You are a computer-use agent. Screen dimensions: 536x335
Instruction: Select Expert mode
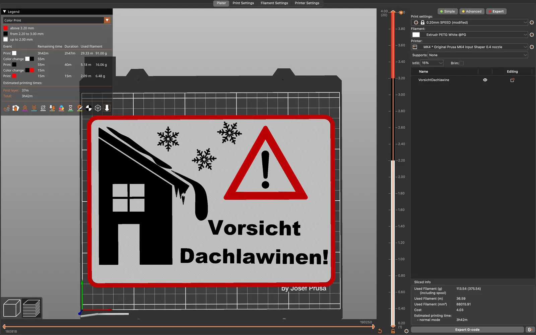[496, 11]
